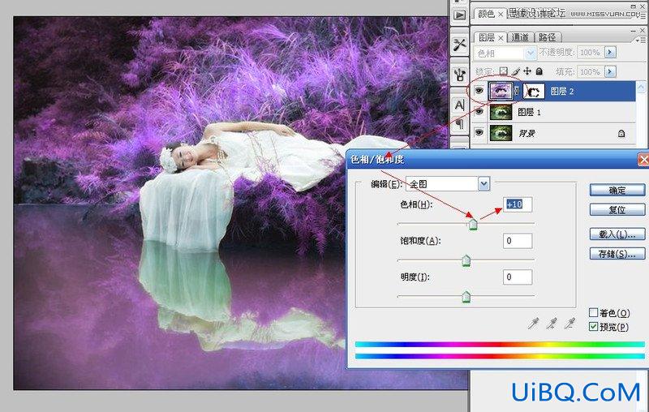This screenshot has height=412, width=649.
Task: Open the Paragraph panel pilcrow icon
Action: 459,124
